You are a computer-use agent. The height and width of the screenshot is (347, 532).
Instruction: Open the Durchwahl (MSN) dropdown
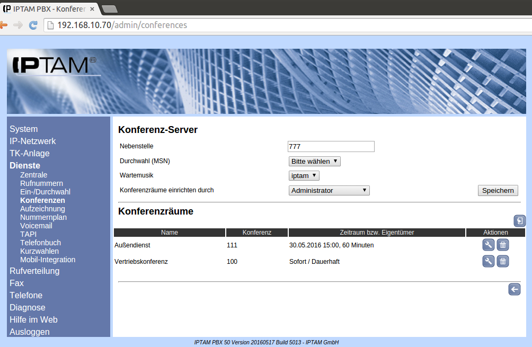pos(314,161)
